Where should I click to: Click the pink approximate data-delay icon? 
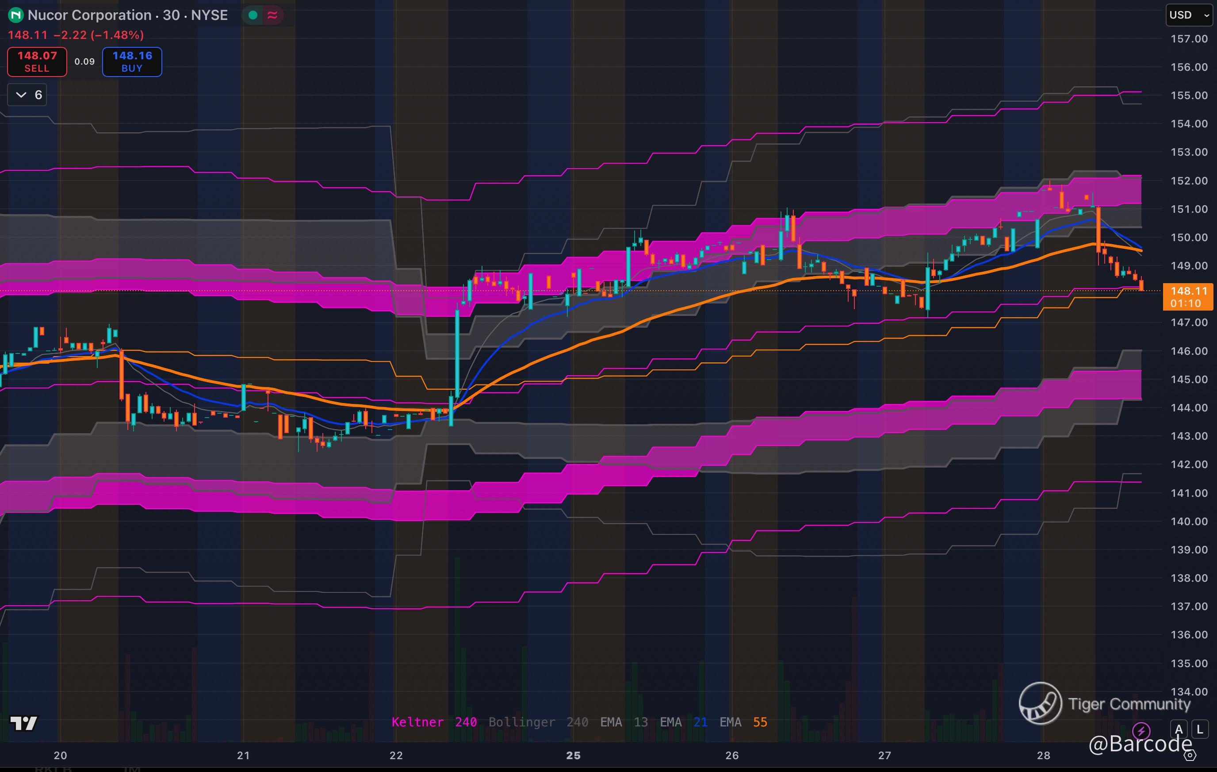coord(272,15)
